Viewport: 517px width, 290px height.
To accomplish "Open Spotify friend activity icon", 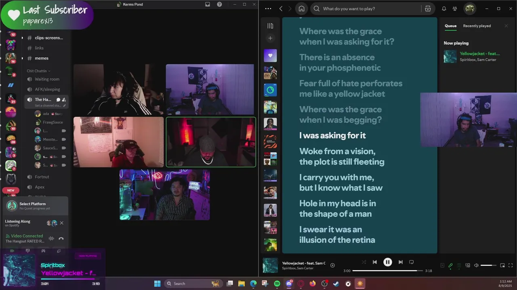I will click(x=455, y=8).
